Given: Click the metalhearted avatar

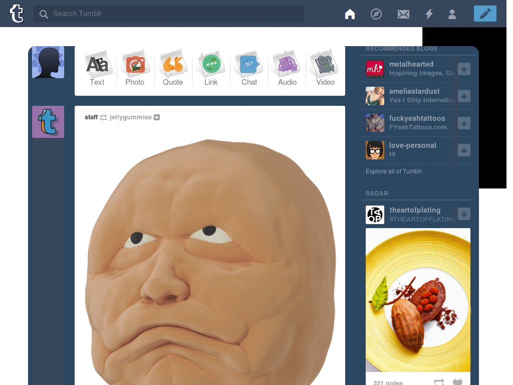Looking at the screenshot, I should point(375,69).
